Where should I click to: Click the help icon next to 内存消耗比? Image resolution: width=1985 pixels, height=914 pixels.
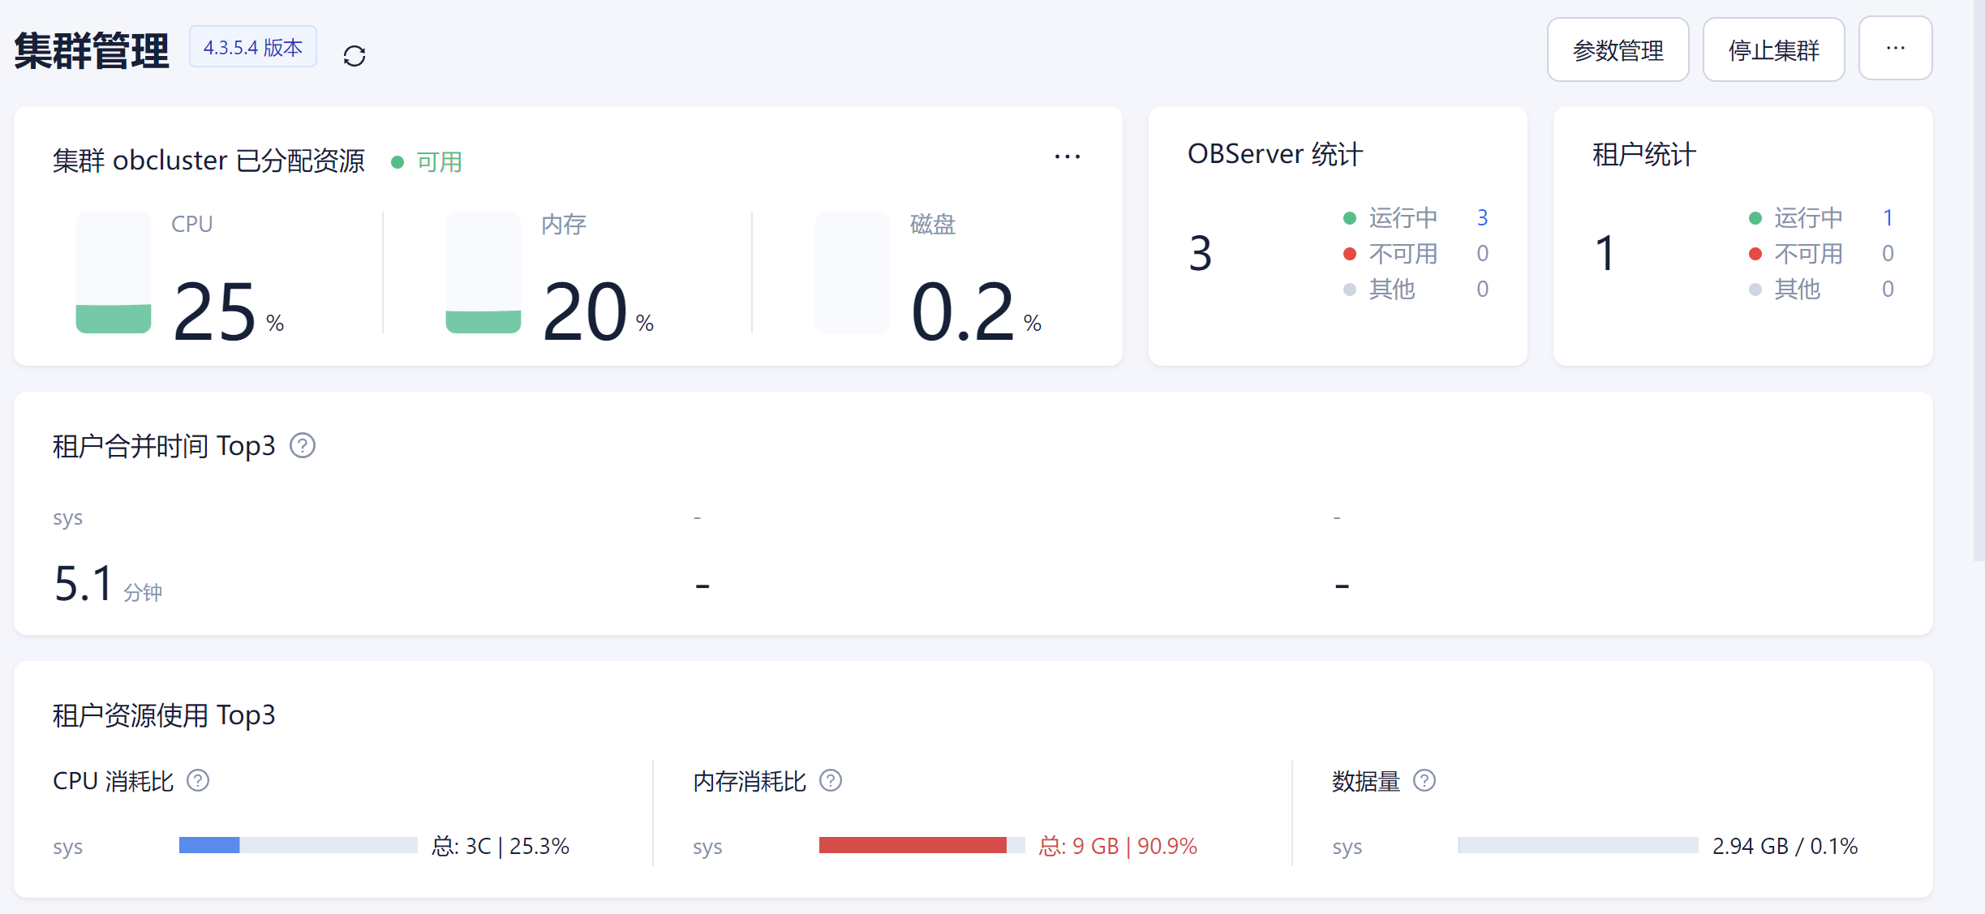click(831, 780)
